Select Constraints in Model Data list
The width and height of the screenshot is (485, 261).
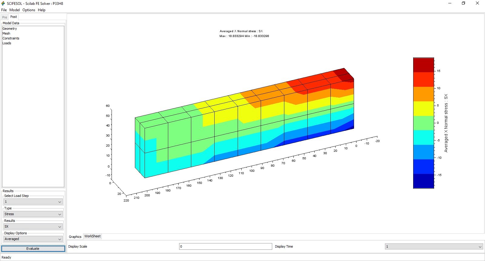11,38
